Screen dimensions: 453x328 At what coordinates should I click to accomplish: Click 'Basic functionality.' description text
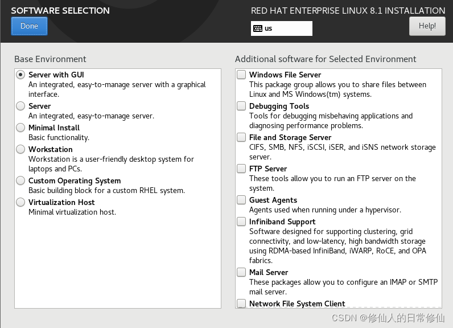(59, 138)
